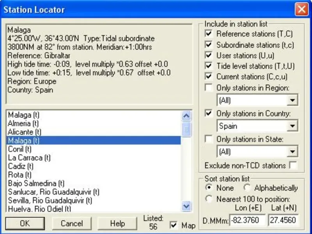Click the station list scrollbar thumb

click(186, 129)
